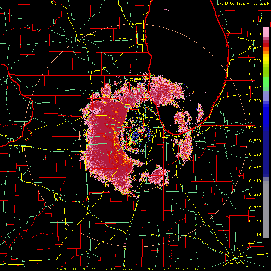This screenshot has width=271, height=271.
Task: Select the 0.520 legend value
Action: (x=255, y=154)
